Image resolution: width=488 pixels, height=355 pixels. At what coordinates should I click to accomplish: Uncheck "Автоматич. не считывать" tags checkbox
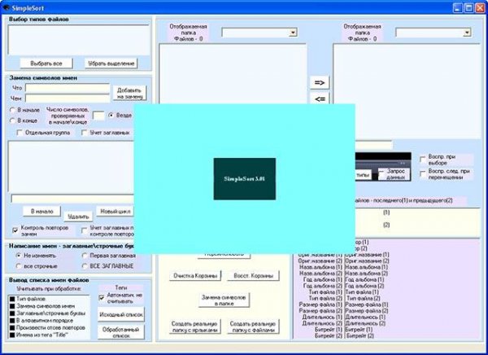point(102,298)
